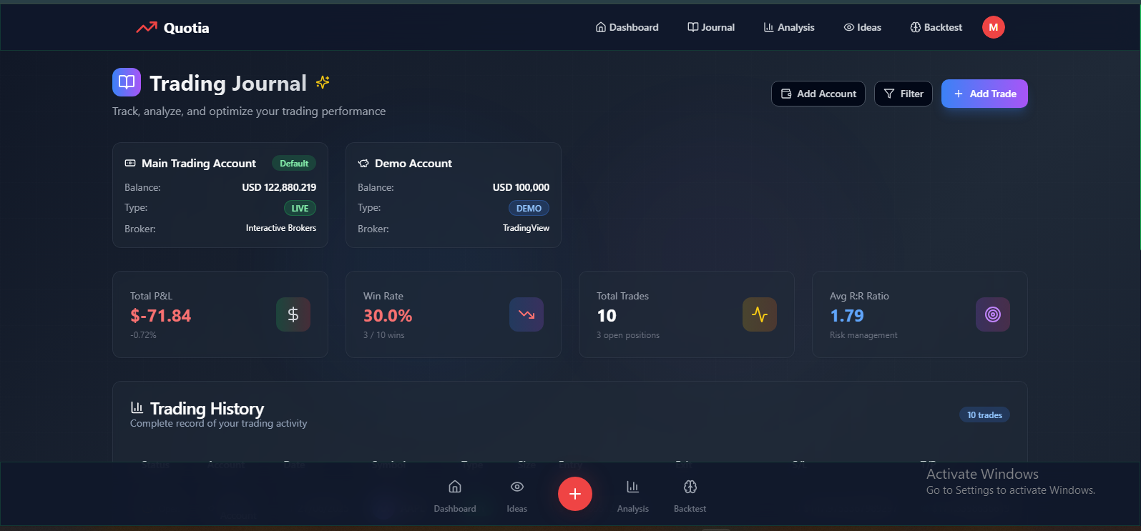1141x531 pixels.
Task: Click the target icon in Avg R:R Ratio card
Action: point(993,314)
